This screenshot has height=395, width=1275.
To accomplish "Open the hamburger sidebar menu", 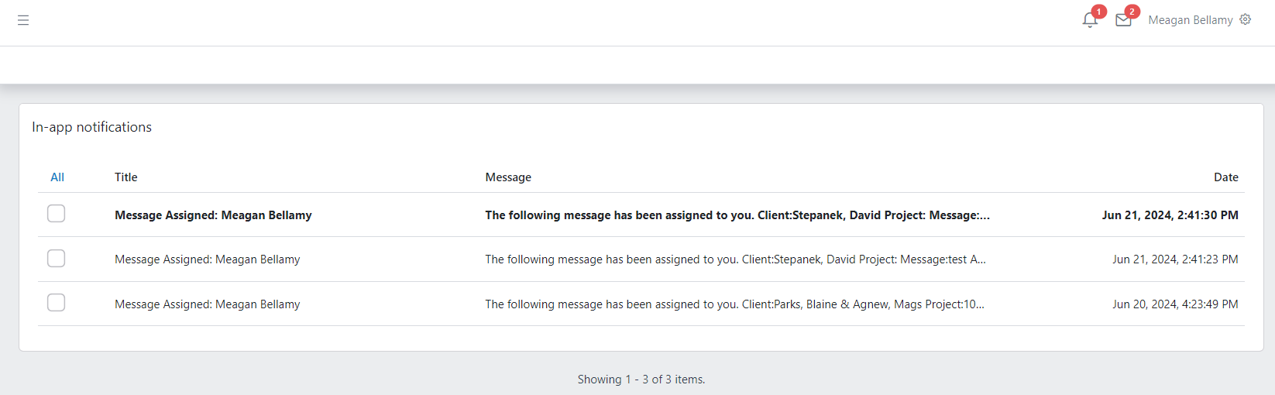I will 23,20.
